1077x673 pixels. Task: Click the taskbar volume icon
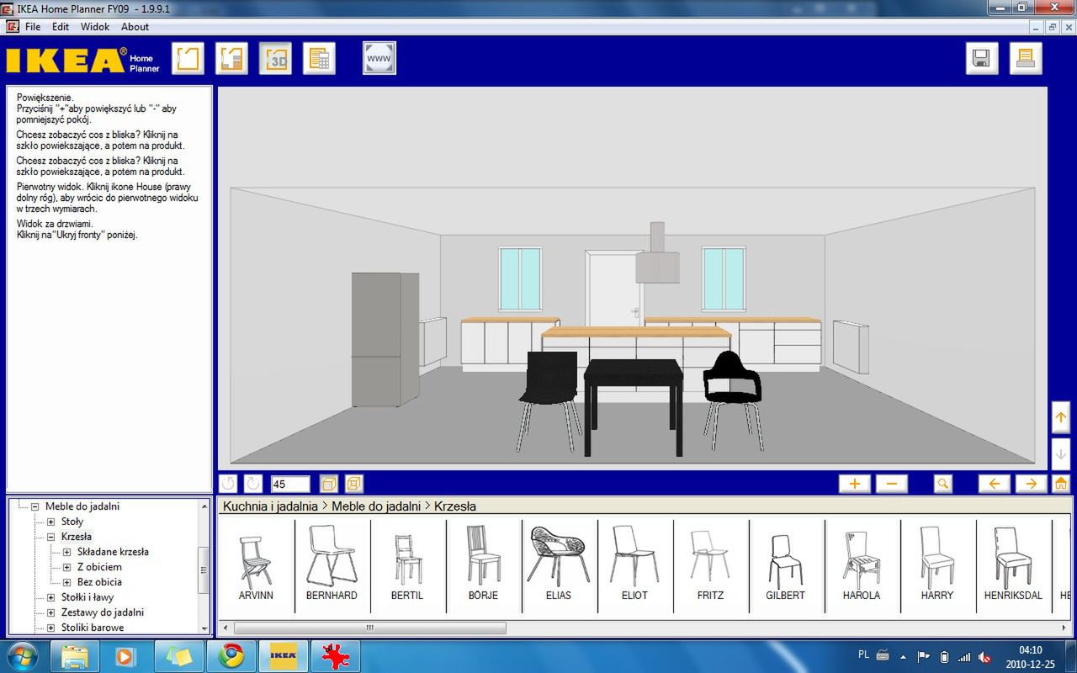984,656
